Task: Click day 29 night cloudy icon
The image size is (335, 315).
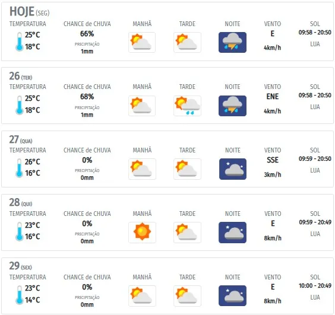Action: pyautogui.click(x=232, y=295)
